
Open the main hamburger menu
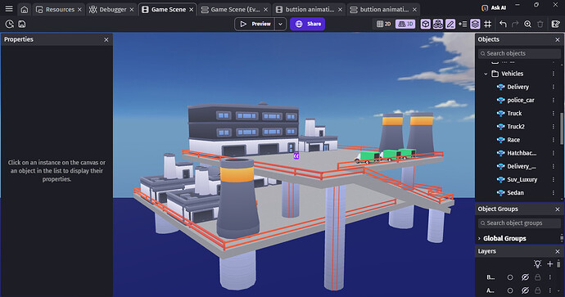tap(9, 9)
